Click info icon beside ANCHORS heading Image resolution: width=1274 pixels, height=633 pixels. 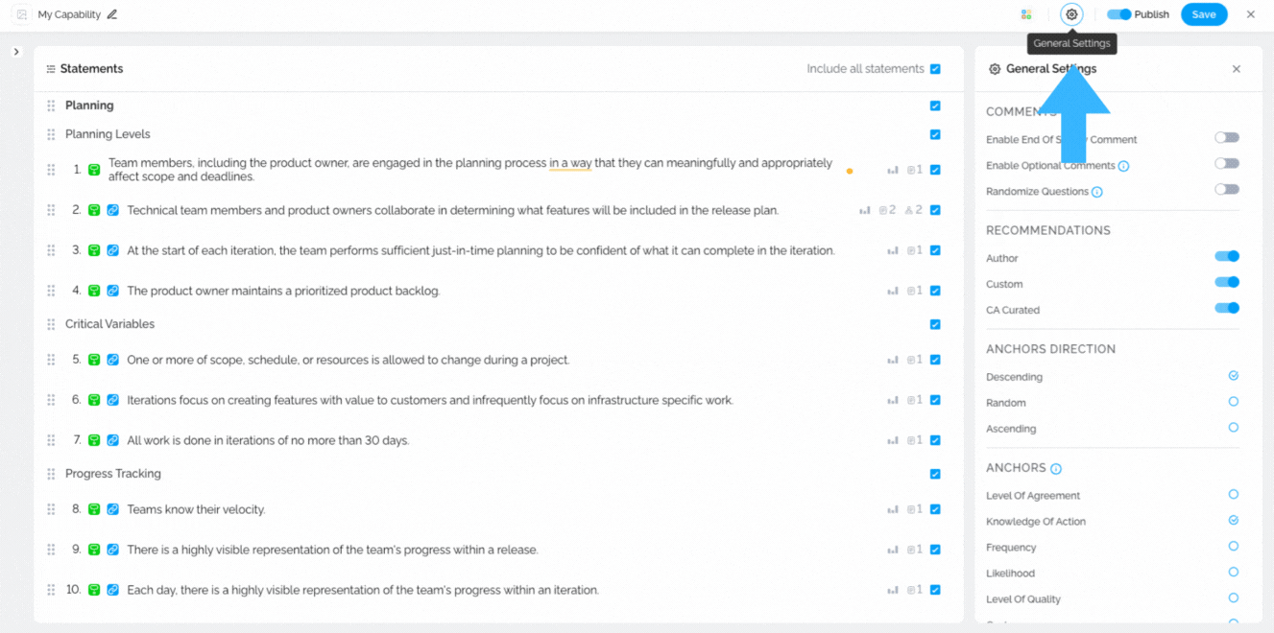[x=1056, y=469]
